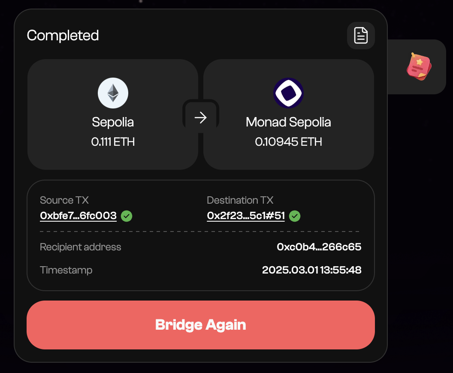Click the 0.111 ETH source amount
The height and width of the screenshot is (373, 453).
tap(113, 141)
